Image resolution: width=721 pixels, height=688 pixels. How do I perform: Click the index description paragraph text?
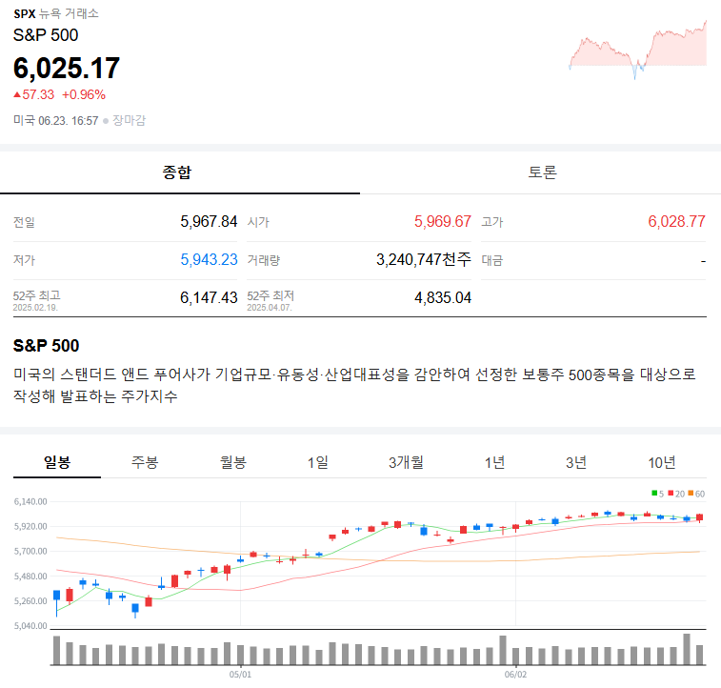pos(354,385)
